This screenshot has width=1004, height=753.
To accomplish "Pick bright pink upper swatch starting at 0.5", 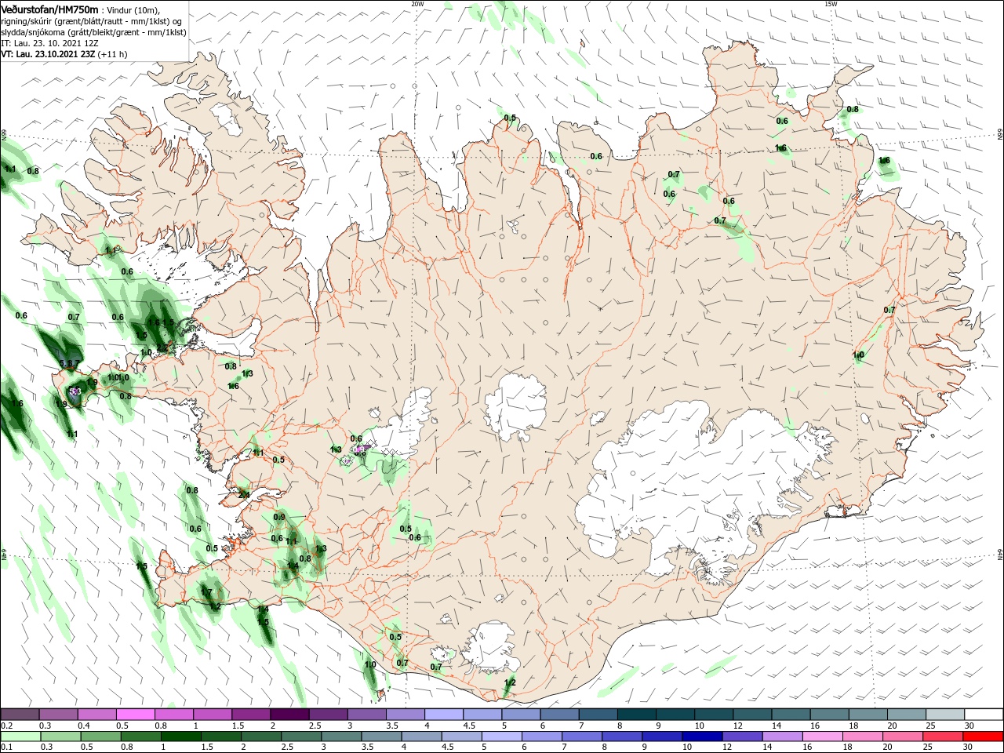I will 135,715.
